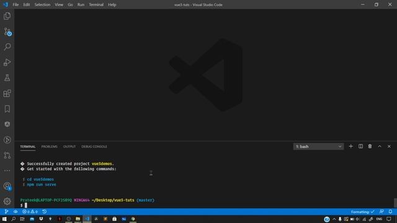Click the git branch status bar icon

click(6, 212)
